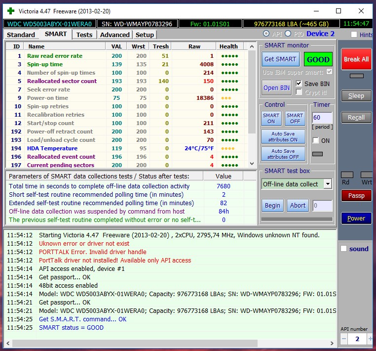Click the blue Power button

pyautogui.click(x=356, y=218)
